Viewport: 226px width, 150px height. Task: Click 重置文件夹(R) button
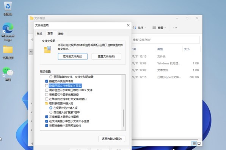tap(107, 56)
